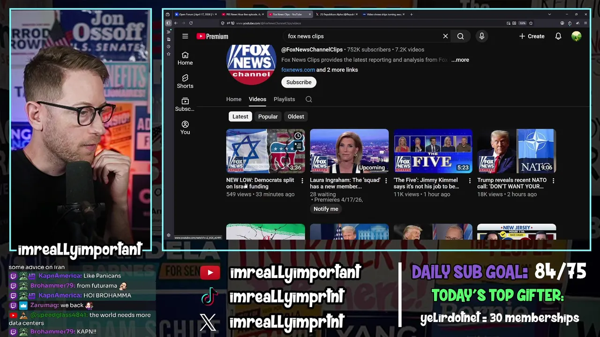Start voice search with microphone
This screenshot has width=600, height=337.
pyautogui.click(x=481, y=36)
